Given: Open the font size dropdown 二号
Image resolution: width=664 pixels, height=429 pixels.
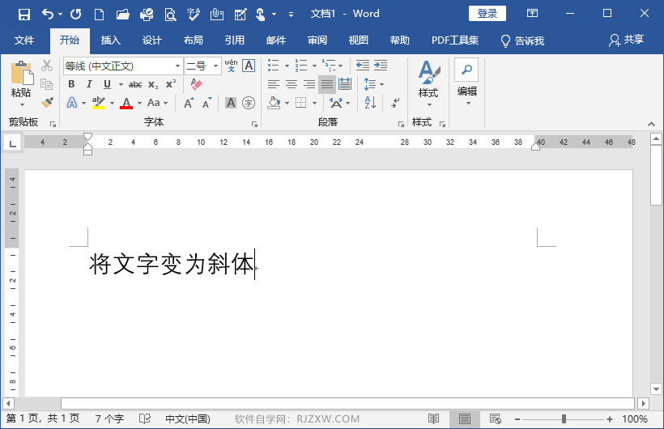Looking at the screenshot, I should tap(215, 66).
